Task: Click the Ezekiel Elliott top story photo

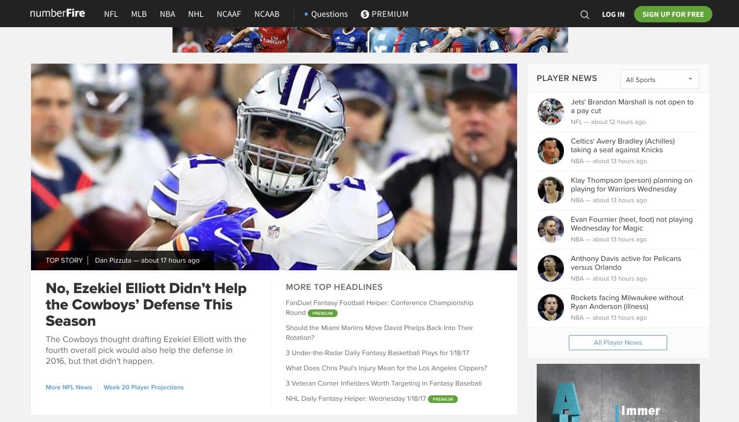Action: (x=274, y=166)
